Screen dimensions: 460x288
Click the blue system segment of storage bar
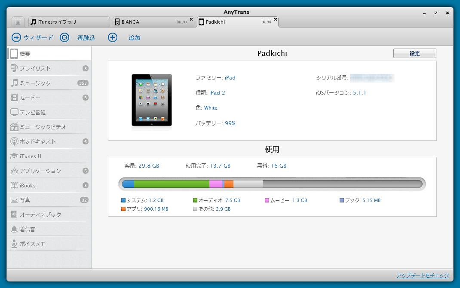tap(128, 184)
